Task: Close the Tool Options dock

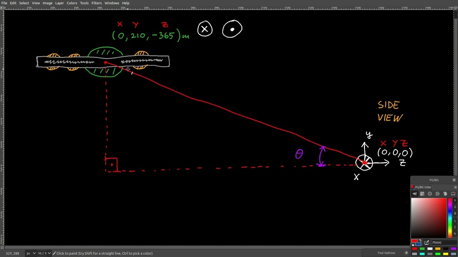Action: tap(406, 253)
